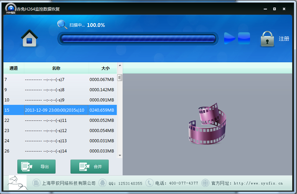Click the film reel preview image
Viewport: 297px width, 194px height.
pyautogui.click(x=207, y=124)
